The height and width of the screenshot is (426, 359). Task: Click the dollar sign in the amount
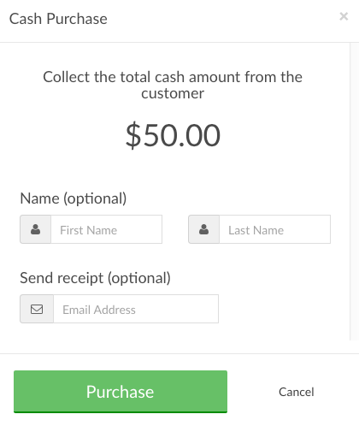pos(133,135)
